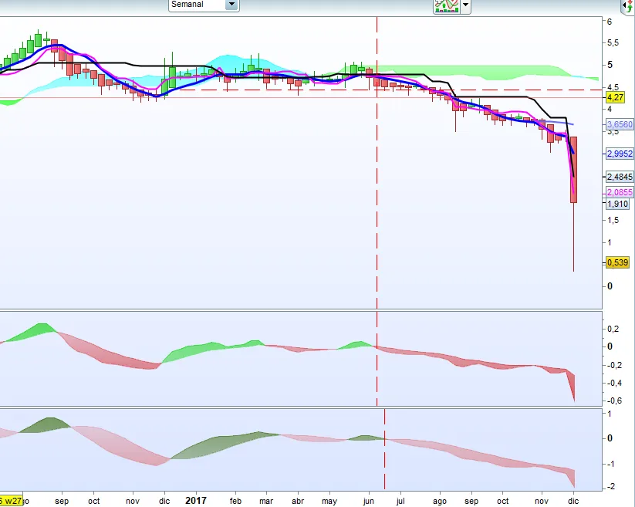Expand the arrow beside the indicators icon
The height and width of the screenshot is (507, 635).
click(465, 5)
